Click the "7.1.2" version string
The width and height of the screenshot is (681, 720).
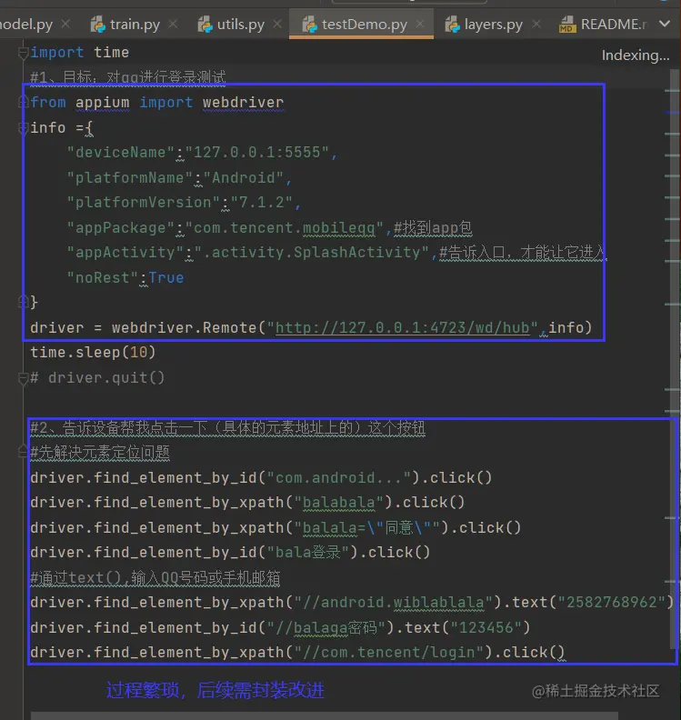pyautogui.click(x=262, y=203)
